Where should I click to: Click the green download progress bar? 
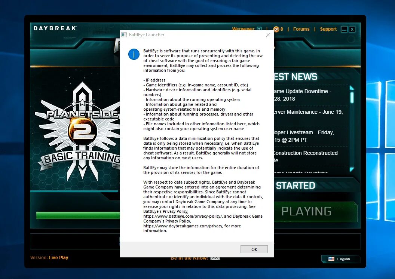coord(78,215)
